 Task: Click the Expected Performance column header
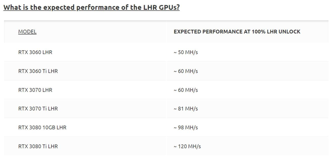237,32
